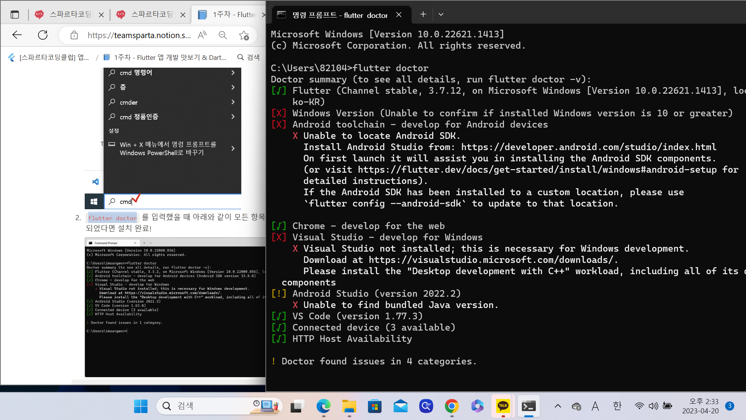The image size is (746, 420).
Task: Close the flutter doctor terminal tab
Action: [x=399, y=15]
